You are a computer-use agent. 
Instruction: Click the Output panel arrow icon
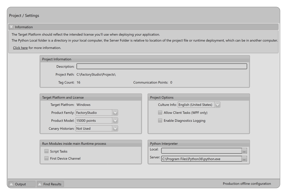pyautogui.click(x=11, y=184)
